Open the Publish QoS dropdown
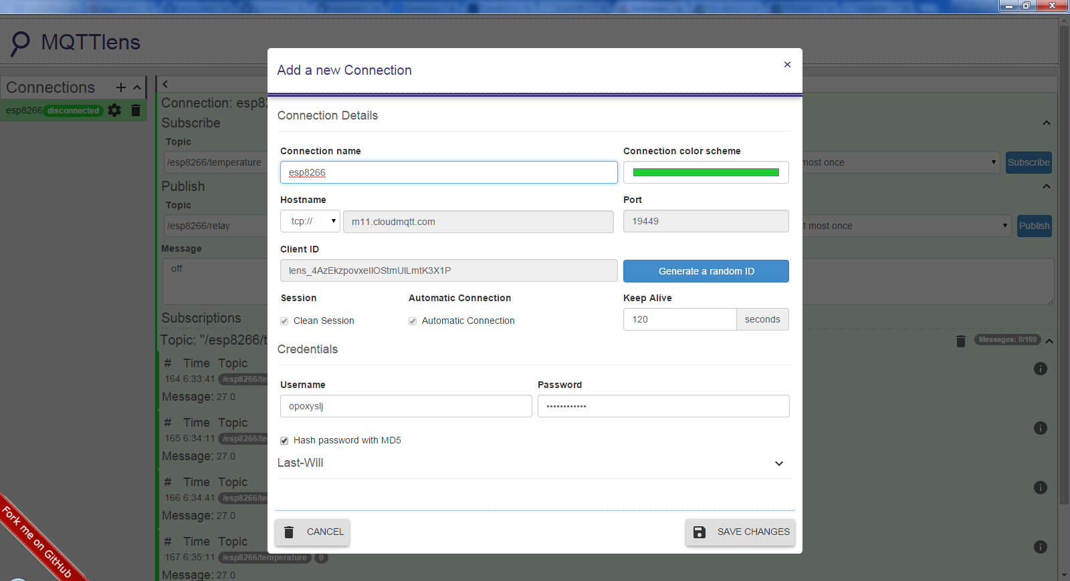 coord(906,226)
